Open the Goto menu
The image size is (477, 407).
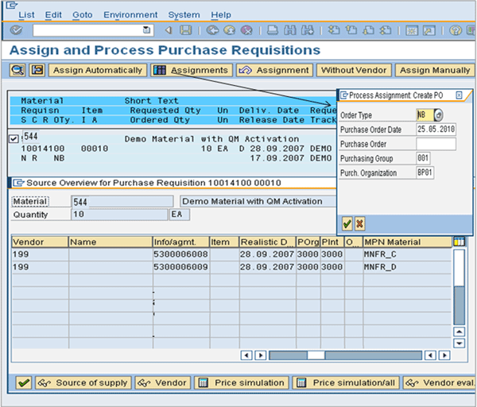coord(82,15)
